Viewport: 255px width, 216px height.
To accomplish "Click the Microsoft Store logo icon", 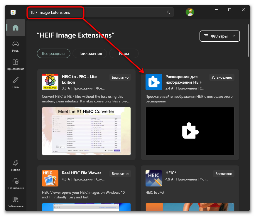I will (x=13, y=12).
